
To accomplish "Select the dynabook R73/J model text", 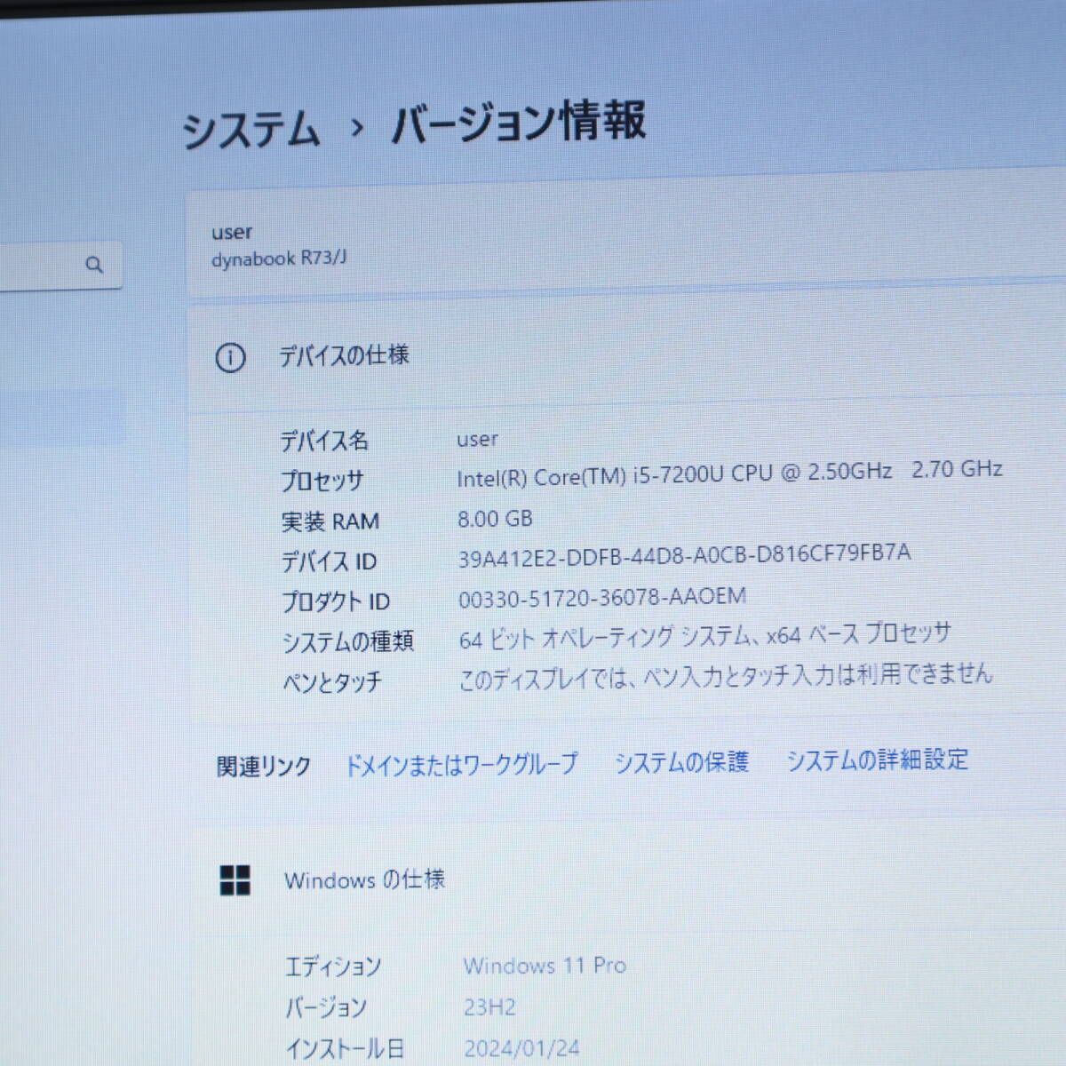I will (x=279, y=259).
